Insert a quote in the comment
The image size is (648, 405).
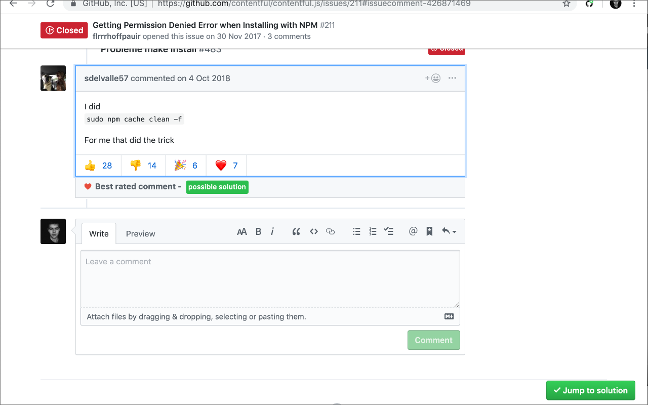point(296,231)
